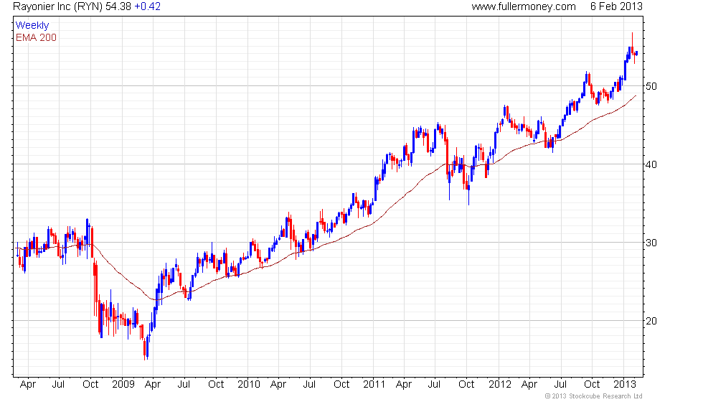
Task: Click the 'EMA 200' legend label
Action: click(36, 37)
